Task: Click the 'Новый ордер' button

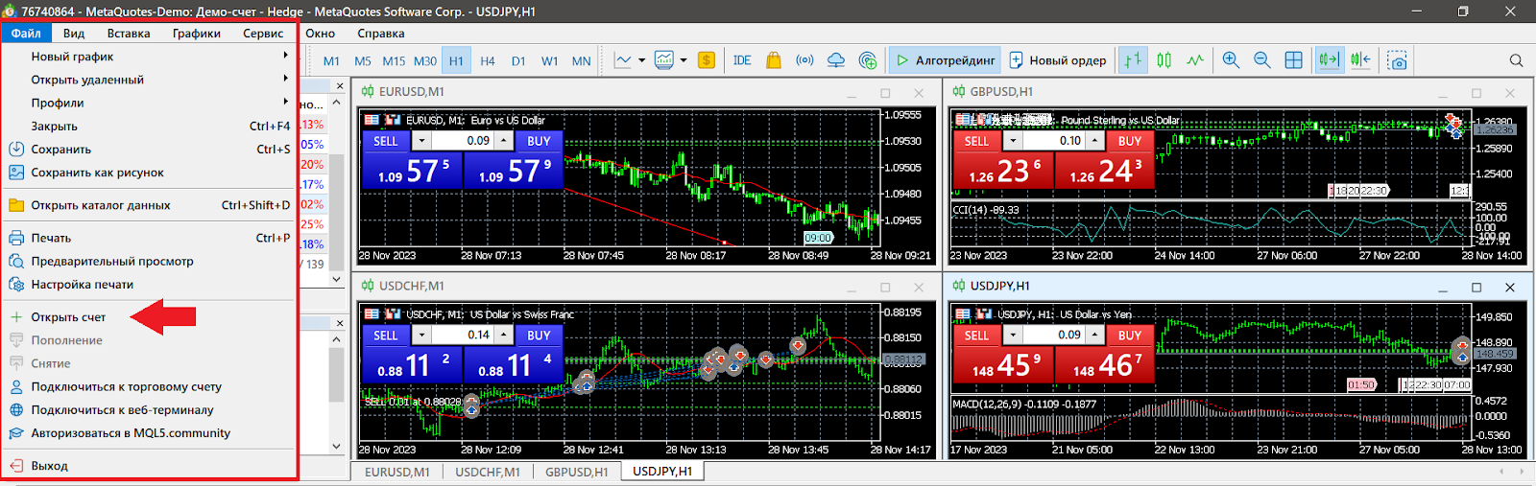Action: tap(1058, 60)
